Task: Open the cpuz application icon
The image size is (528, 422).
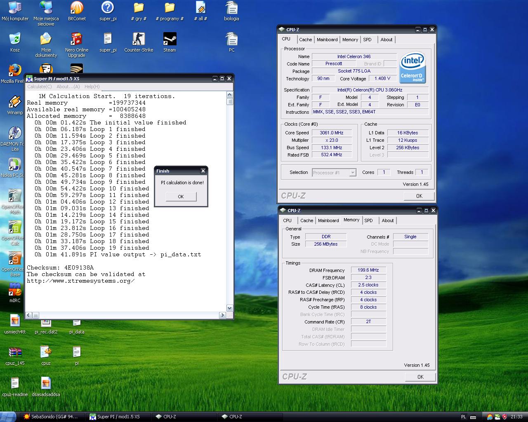Action: (46, 356)
